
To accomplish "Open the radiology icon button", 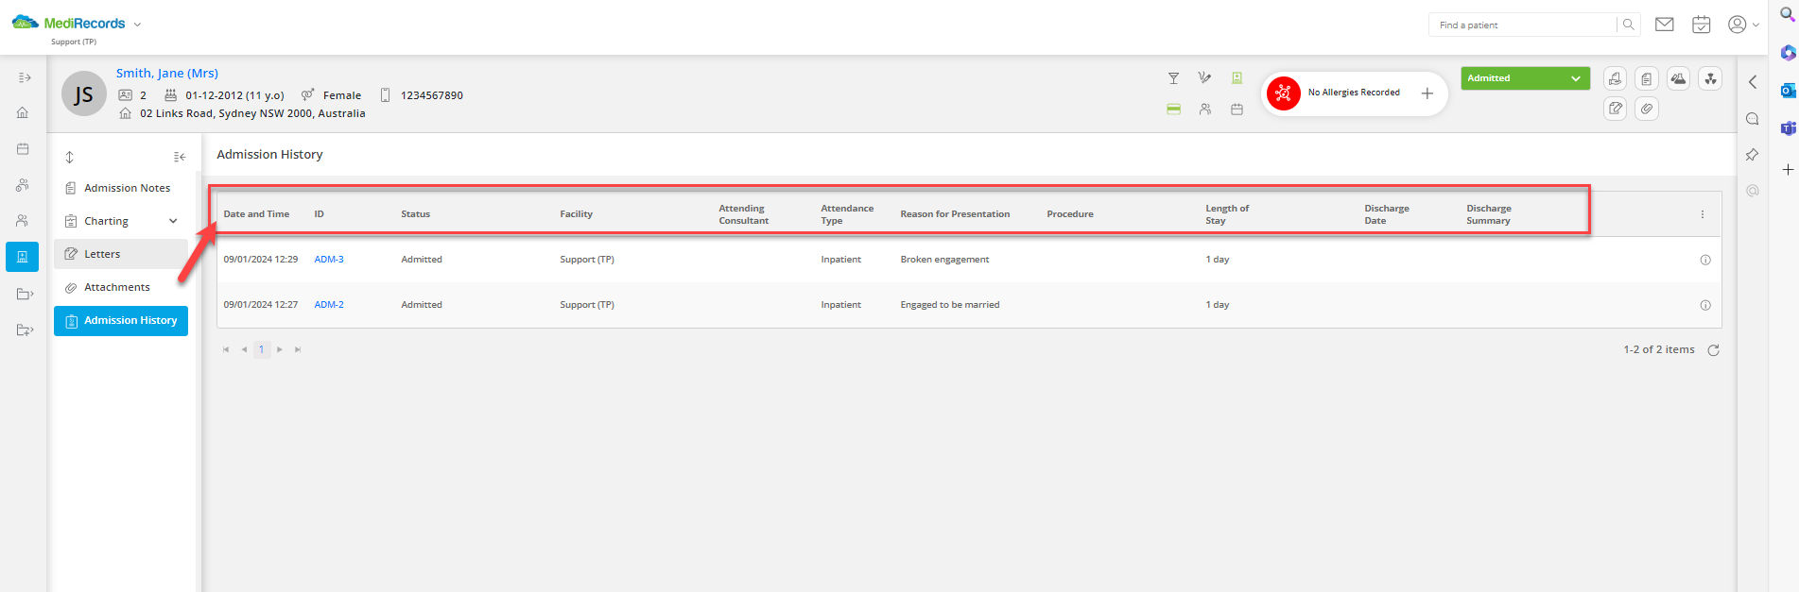I will coord(1710,79).
